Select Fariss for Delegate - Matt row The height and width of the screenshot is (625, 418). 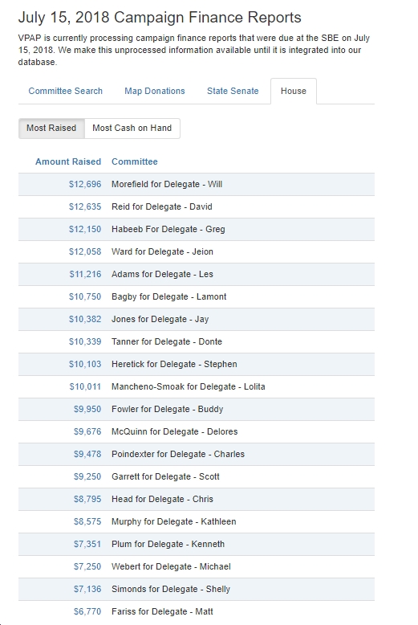pos(197,611)
